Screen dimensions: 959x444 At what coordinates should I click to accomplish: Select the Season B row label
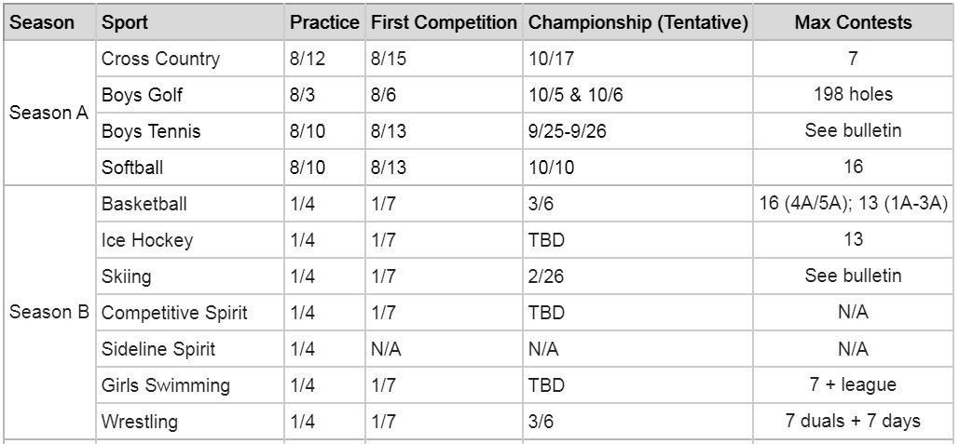(x=48, y=313)
